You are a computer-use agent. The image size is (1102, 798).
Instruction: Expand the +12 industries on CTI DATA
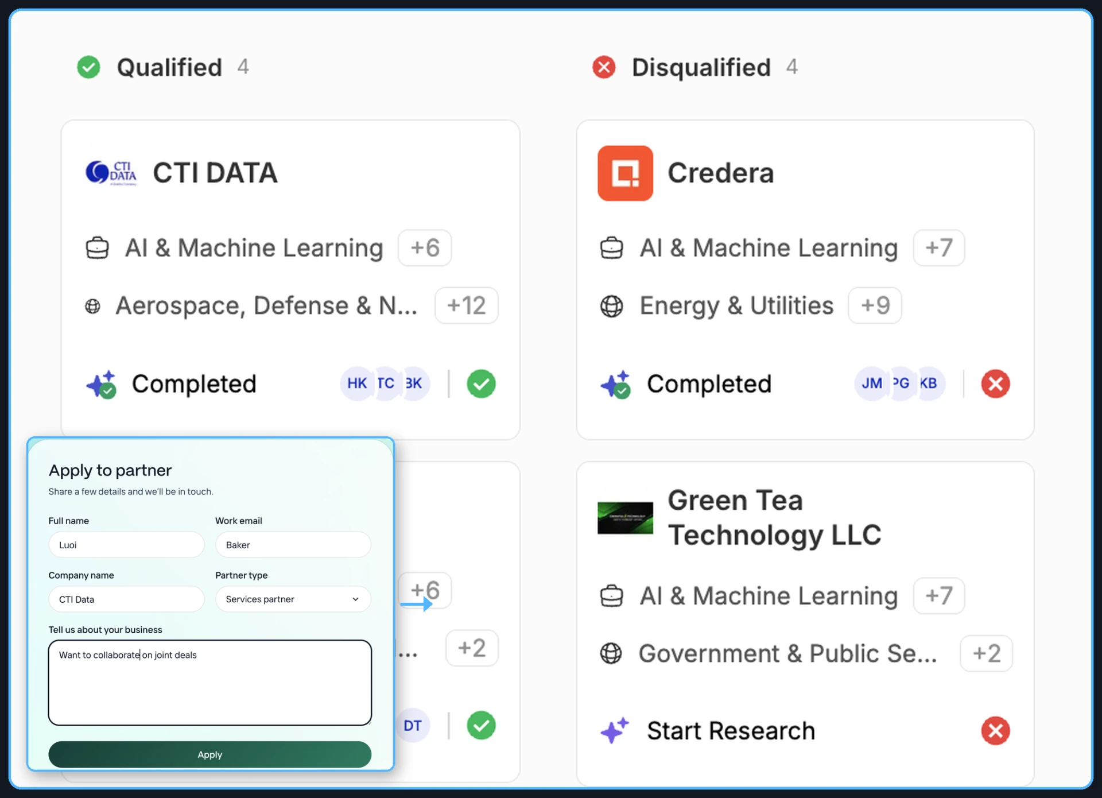tap(467, 305)
